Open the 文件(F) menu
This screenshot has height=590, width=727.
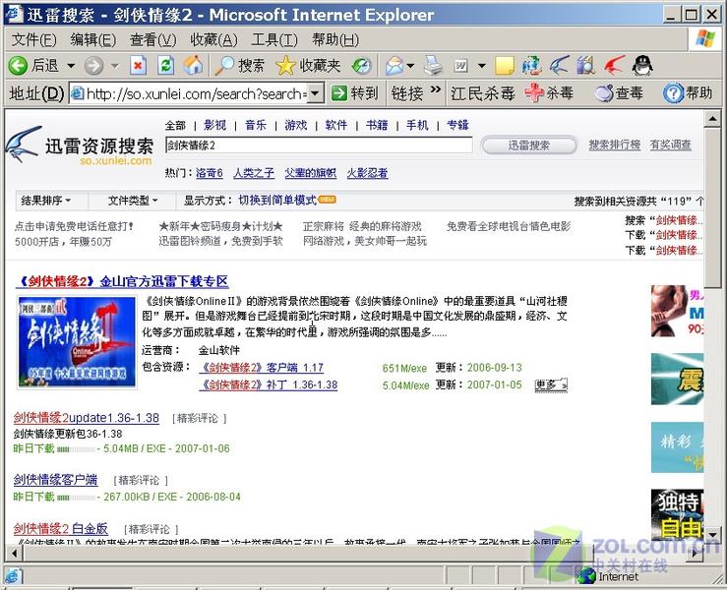tap(33, 40)
